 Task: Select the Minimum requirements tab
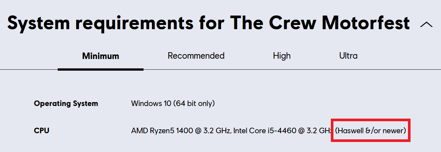[x=100, y=56]
